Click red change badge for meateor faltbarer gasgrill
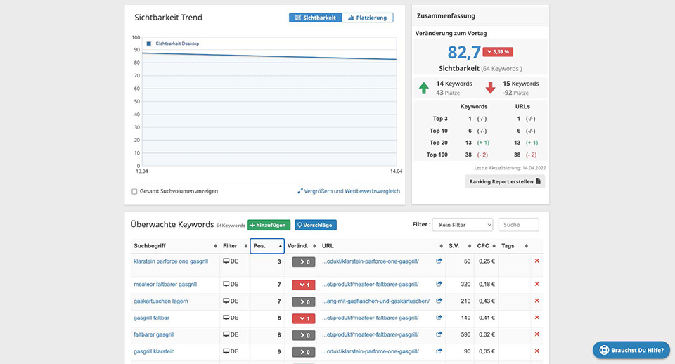 (304, 285)
